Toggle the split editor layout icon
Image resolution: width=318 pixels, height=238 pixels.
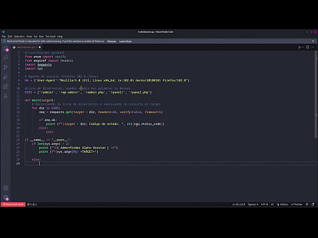tap(308, 47)
